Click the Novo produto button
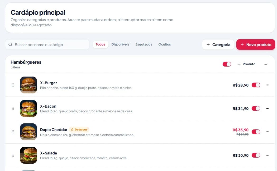This screenshot has height=171, width=277. pyautogui.click(x=256, y=44)
